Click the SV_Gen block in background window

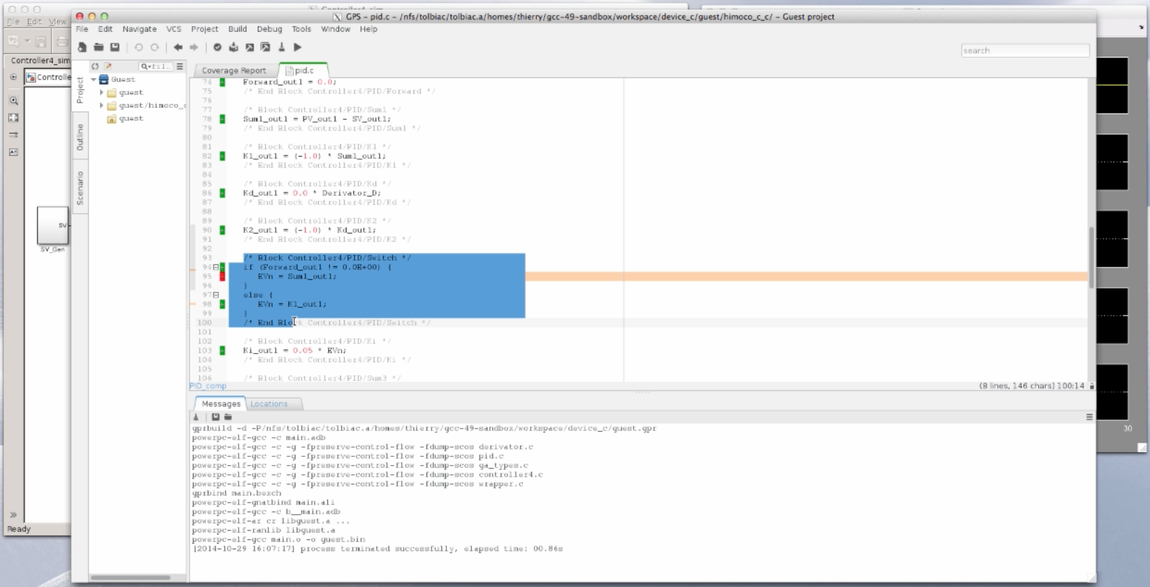(53, 225)
